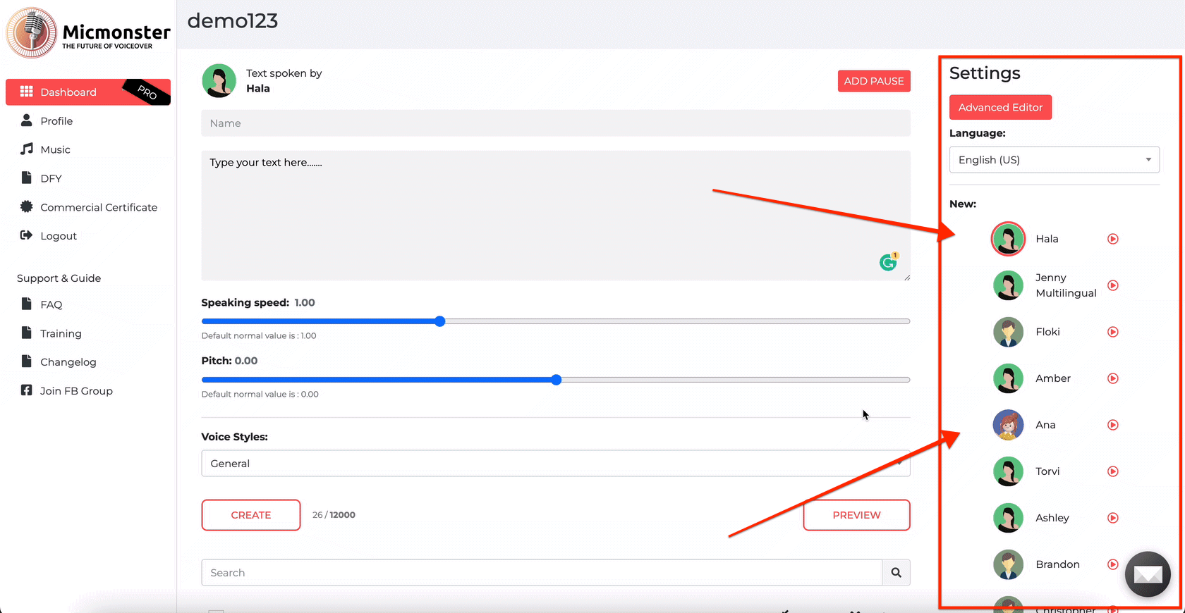Go to the Music section
This screenshot has height=613, width=1185.
(55, 149)
